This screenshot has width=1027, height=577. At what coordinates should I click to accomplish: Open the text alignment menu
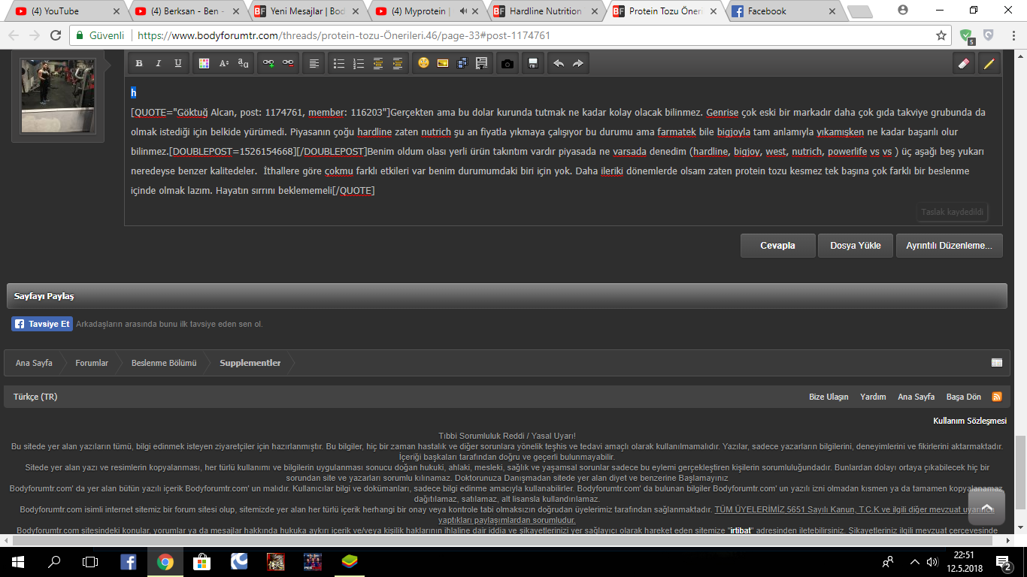click(314, 64)
